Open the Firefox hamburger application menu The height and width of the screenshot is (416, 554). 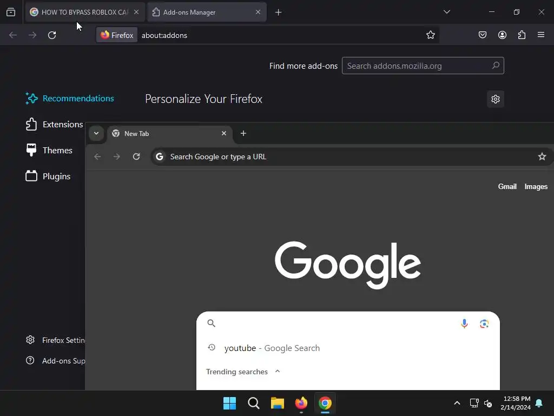(x=541, y=35)
